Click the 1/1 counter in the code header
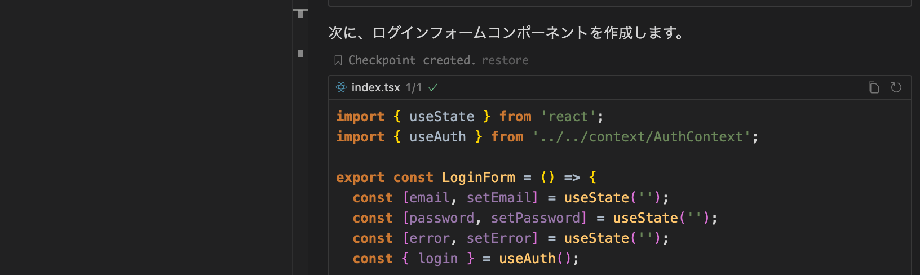Screen dimensions: 920x275 414,87
